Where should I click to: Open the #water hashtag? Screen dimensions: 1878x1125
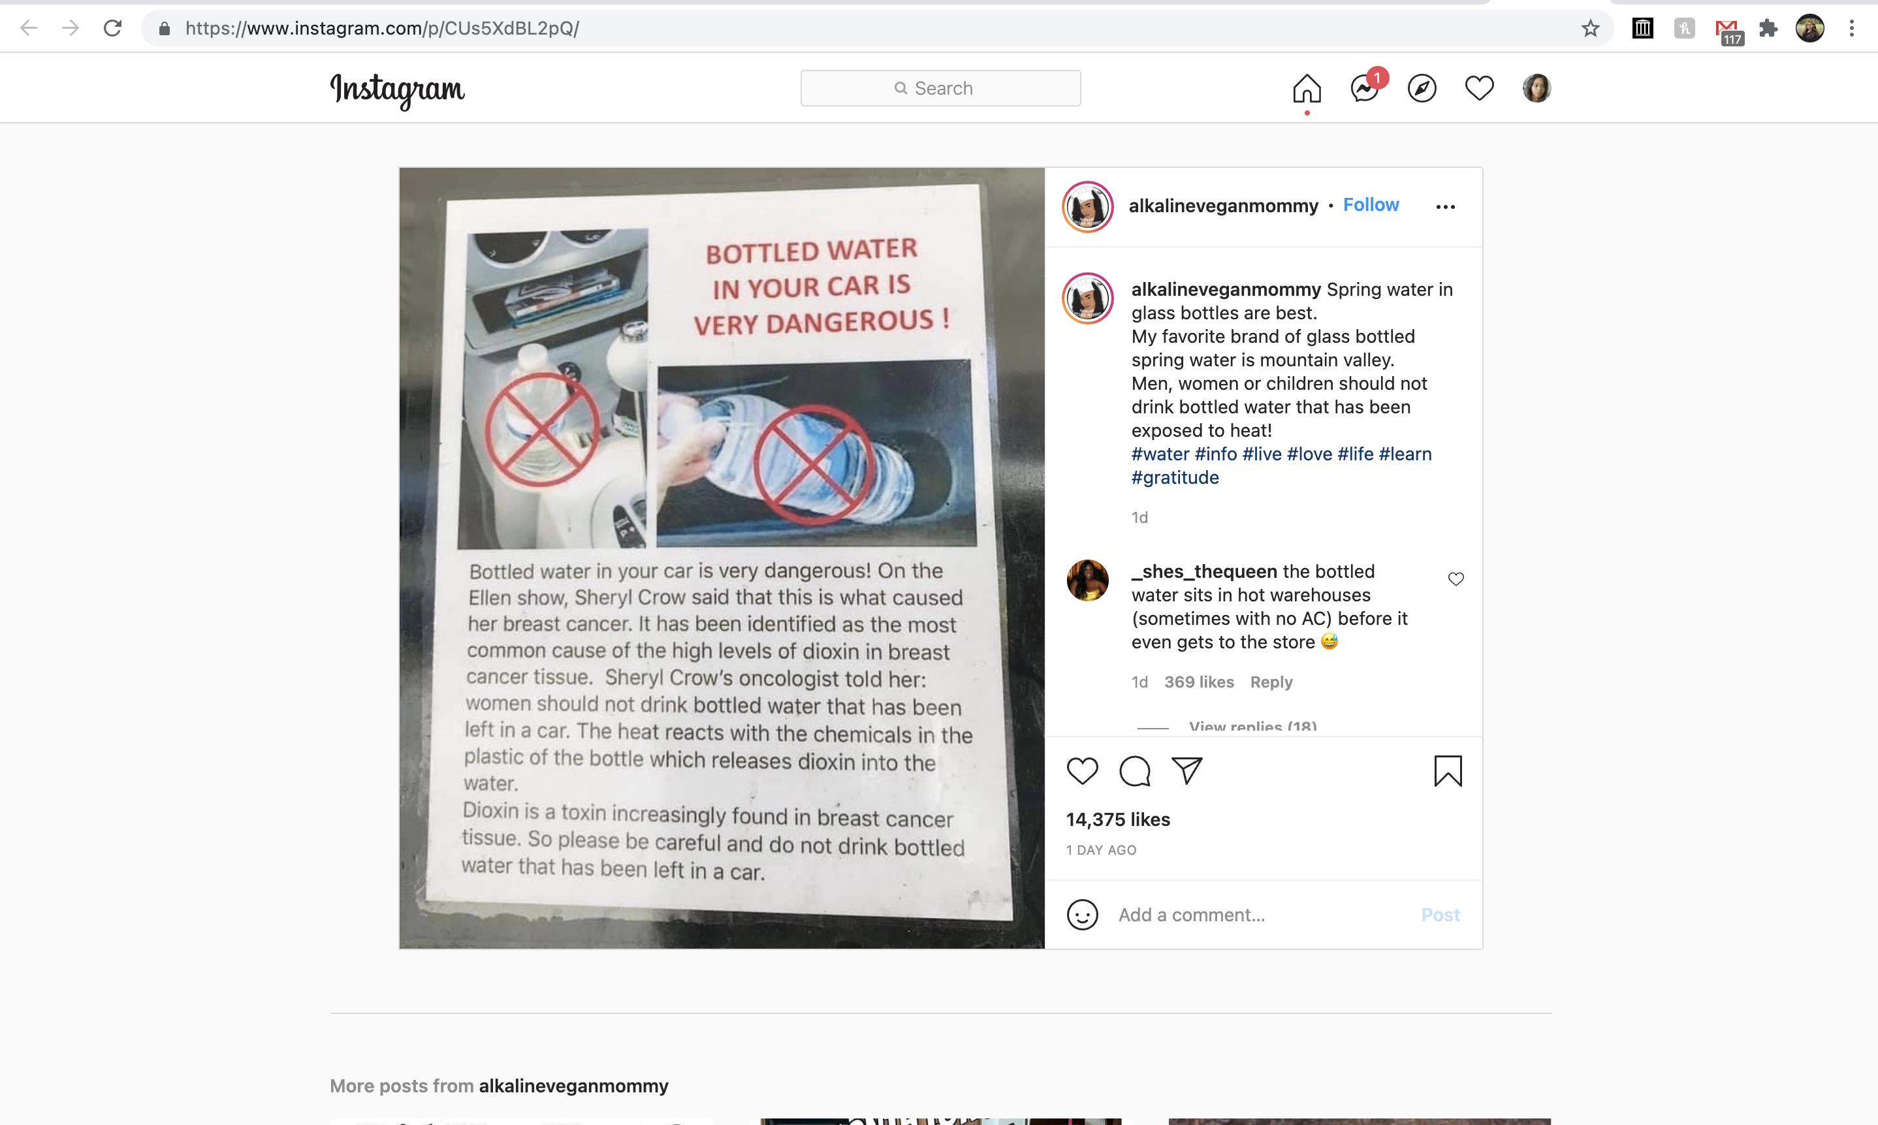click(x=1158, y=453)
